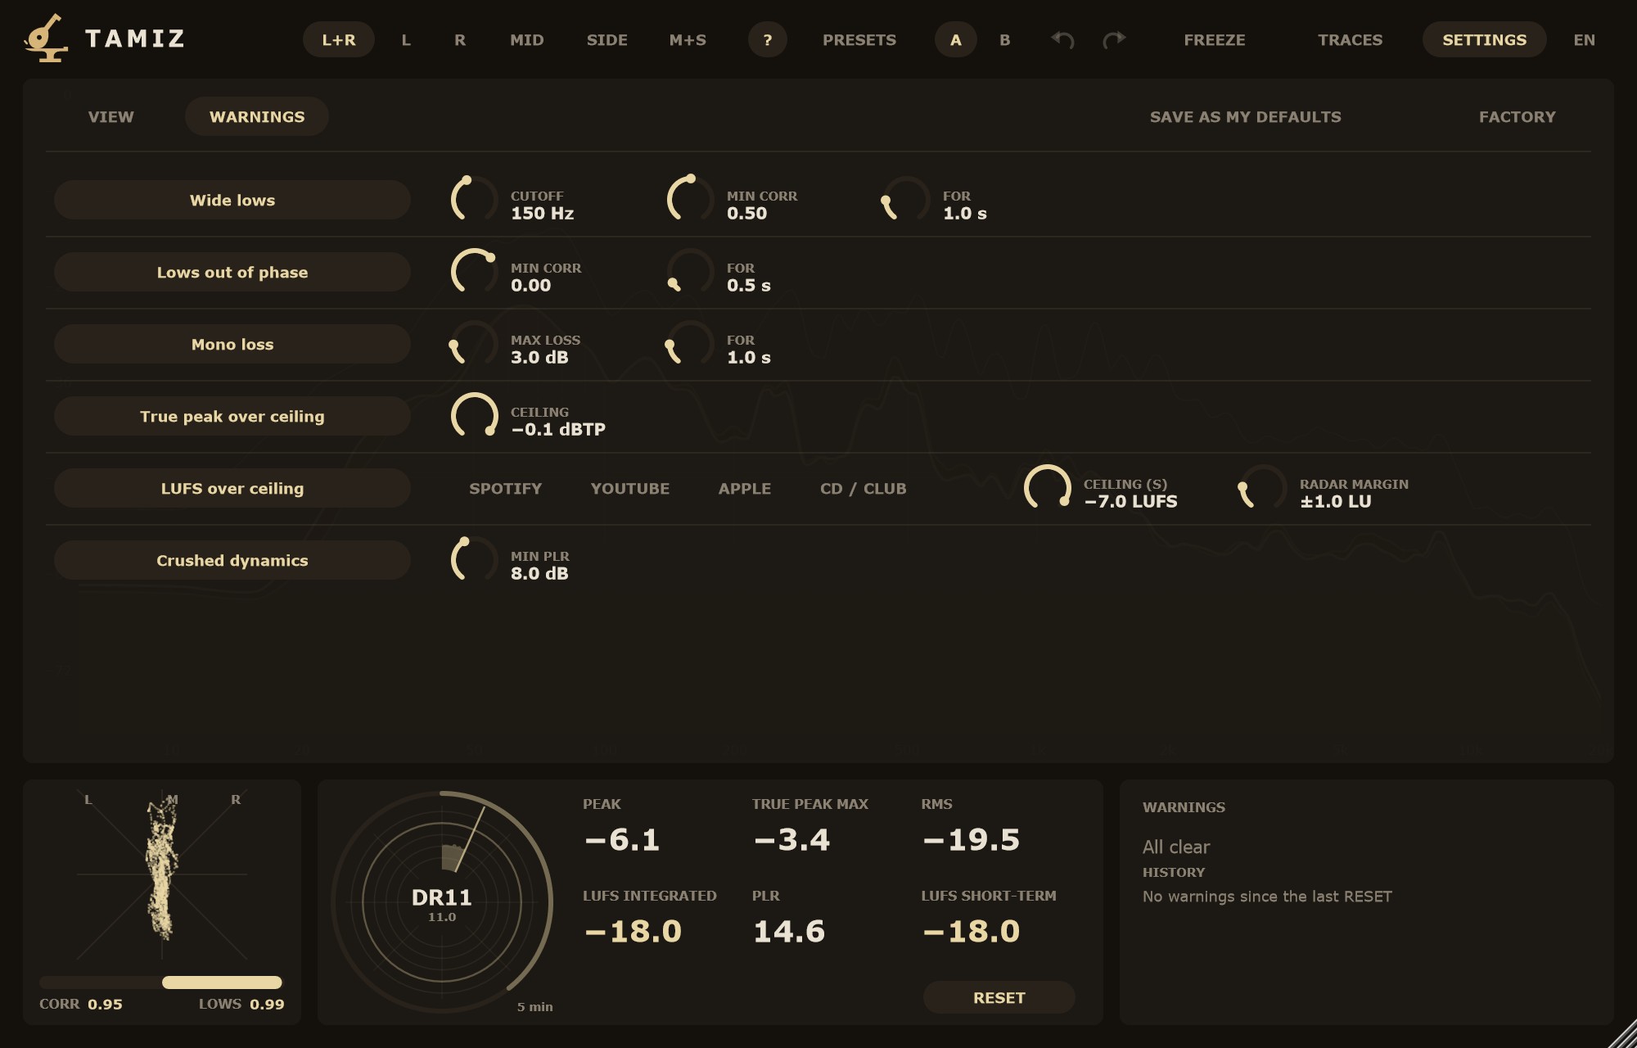The image size is (1637, 1048).
Task: Click the All clear warnings status
Action: [1176, 847]
